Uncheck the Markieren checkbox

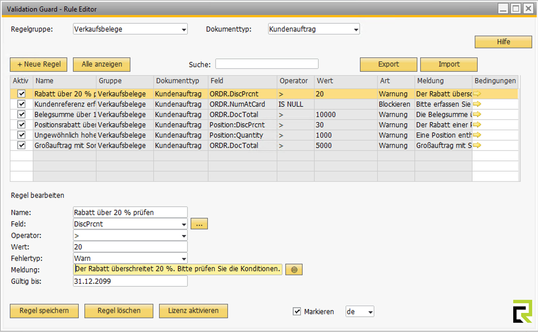[x=297, y=311]
